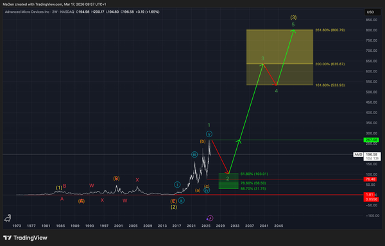Click the 2025 year on time axis
The image size is (385, 246).
coord(206,226)
